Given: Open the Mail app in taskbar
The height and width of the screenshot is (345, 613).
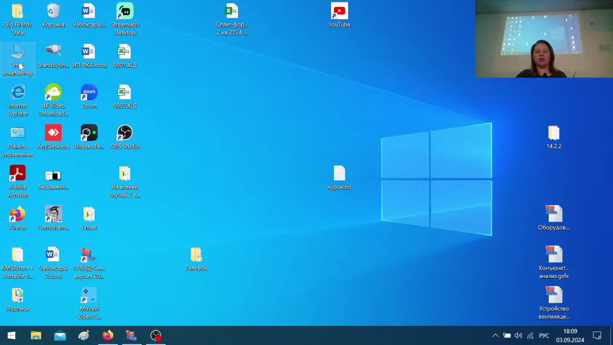Looking at the screenshot, I should 60,335.
